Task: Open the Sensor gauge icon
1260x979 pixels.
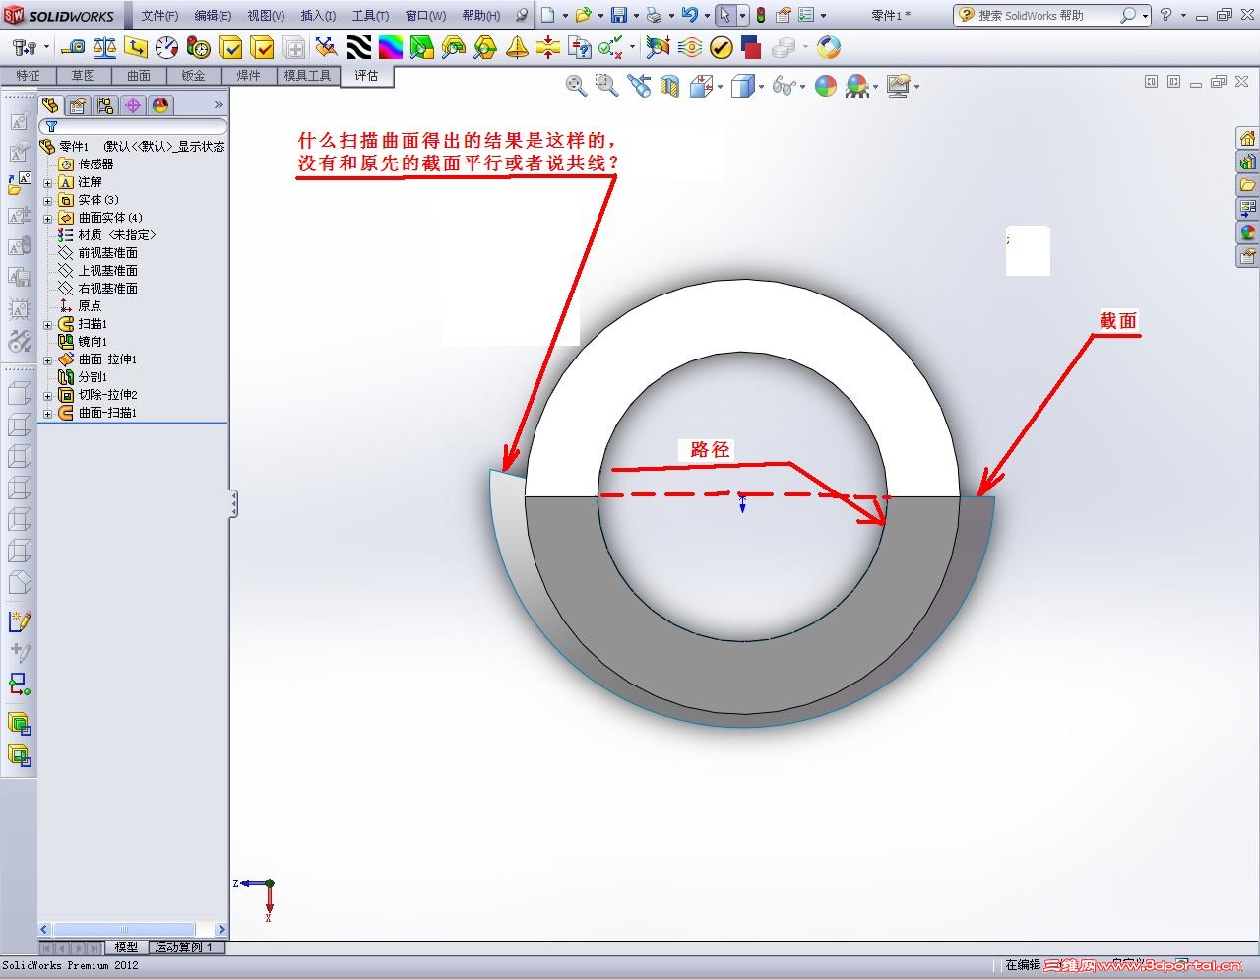Action: click(x=167, y=47)
